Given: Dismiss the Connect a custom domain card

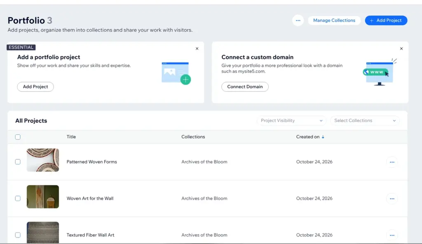Looking at the screenshot, I should pyautogui.click(x=401, y=49).
